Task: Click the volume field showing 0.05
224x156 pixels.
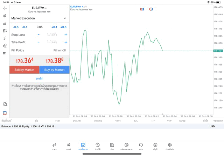Action: 39,27
